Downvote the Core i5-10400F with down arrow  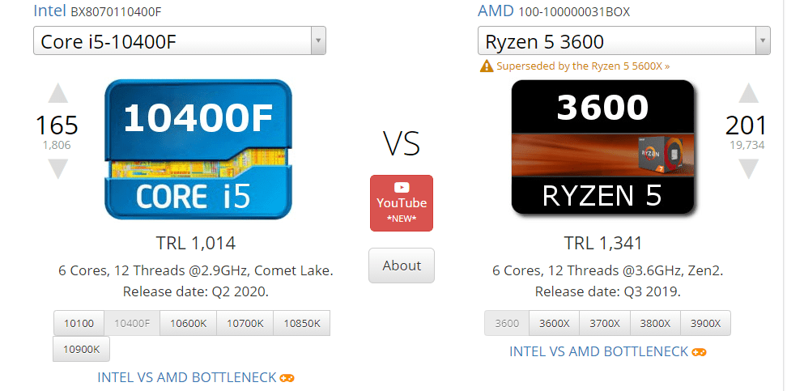tap(57, 169)
